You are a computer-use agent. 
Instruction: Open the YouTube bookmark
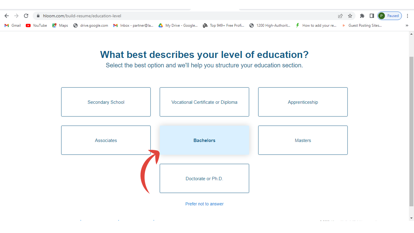pyautogui.click(x=36, y=25)
